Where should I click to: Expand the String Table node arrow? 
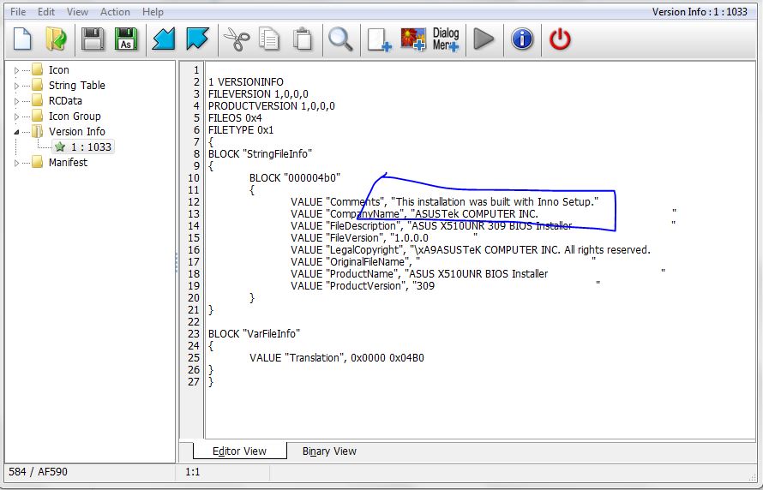pyautogui.click(x=16, y=86)
